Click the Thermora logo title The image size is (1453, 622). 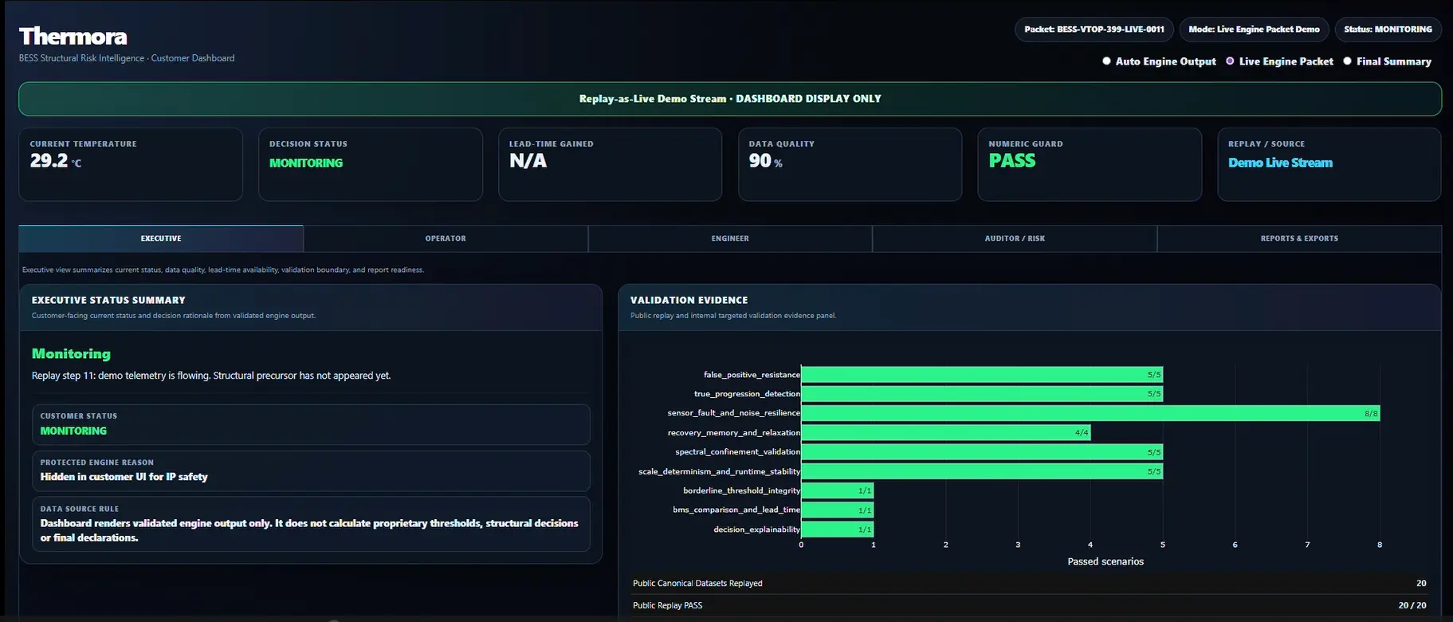click(73, 37)
